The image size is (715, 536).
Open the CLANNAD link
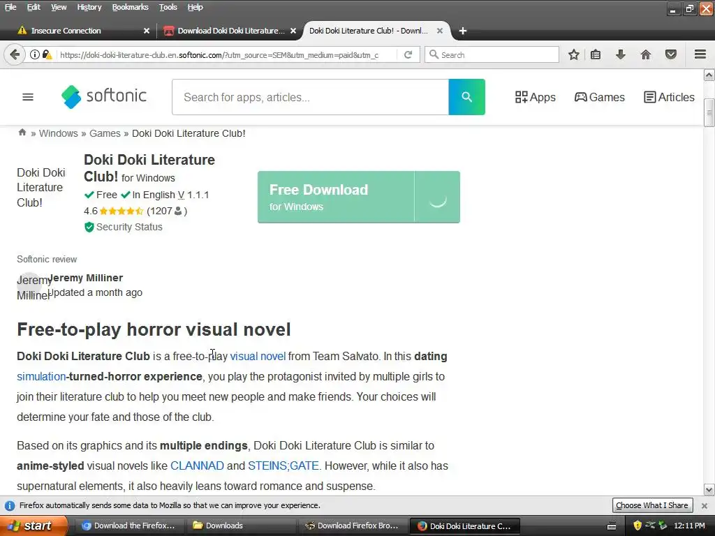197,466
